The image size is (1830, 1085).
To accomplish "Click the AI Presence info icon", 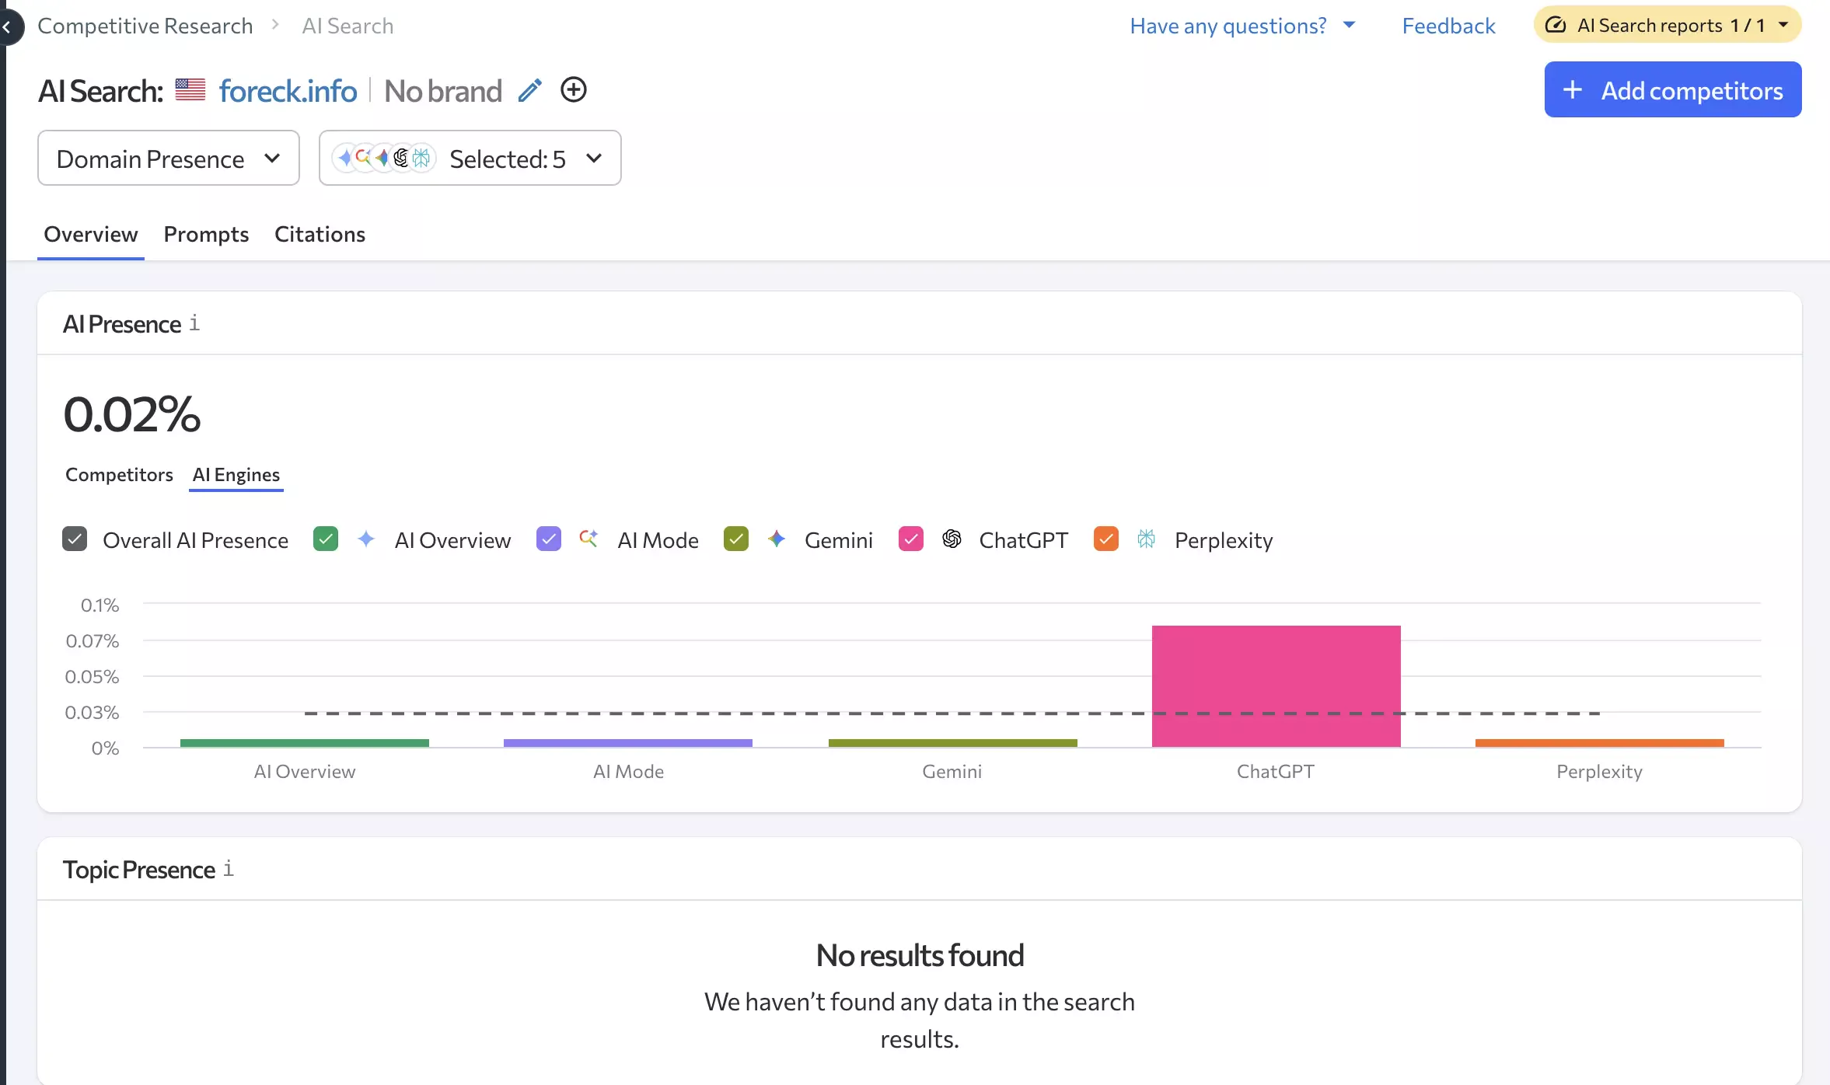I will click(x=194, y=323).
